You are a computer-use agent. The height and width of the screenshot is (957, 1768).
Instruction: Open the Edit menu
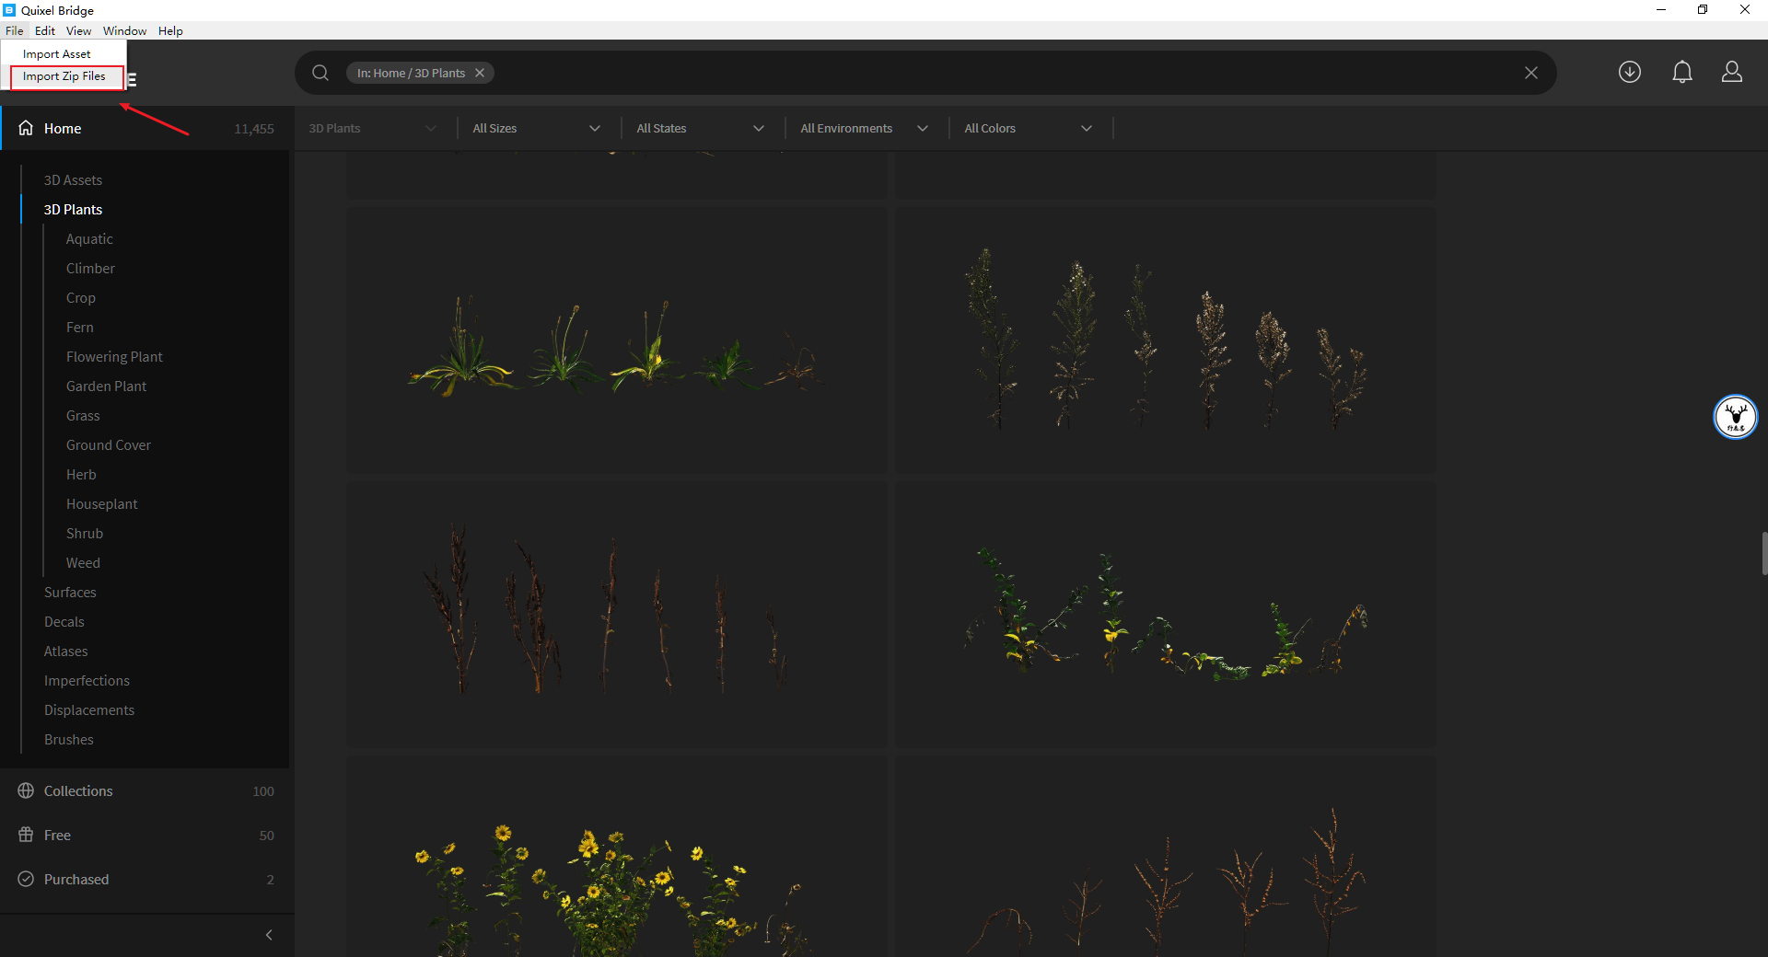[x=45, y=30]
